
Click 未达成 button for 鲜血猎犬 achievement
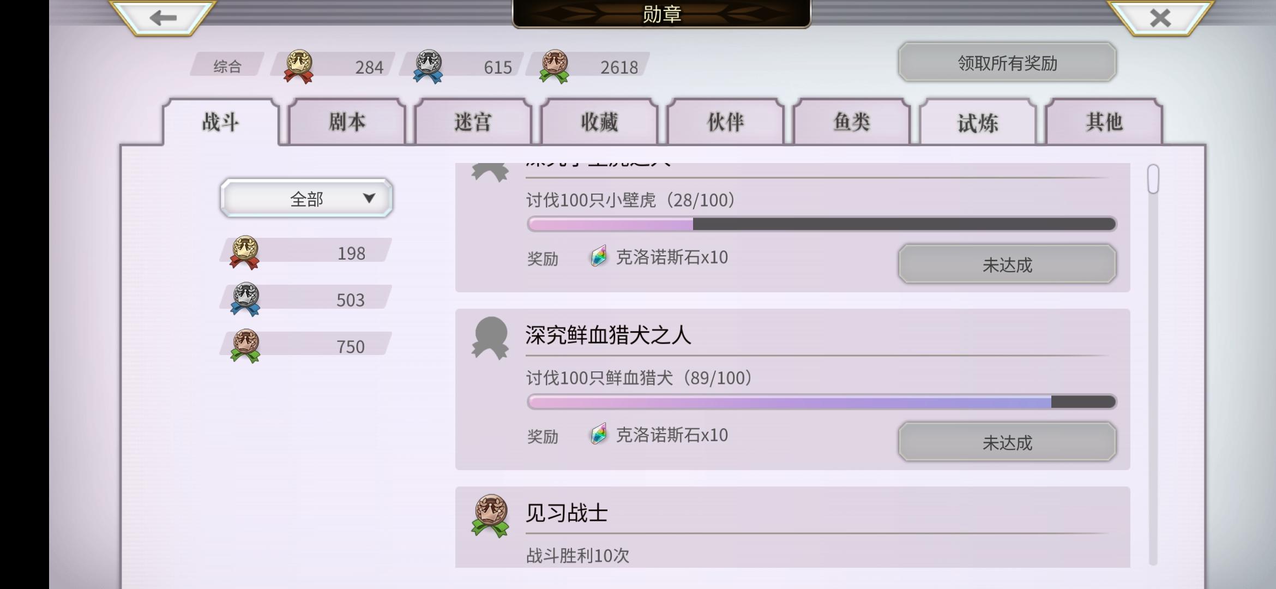[x=1007, y=442]
